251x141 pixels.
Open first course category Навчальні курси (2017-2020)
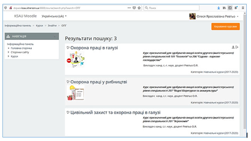(x=221, y=72)
